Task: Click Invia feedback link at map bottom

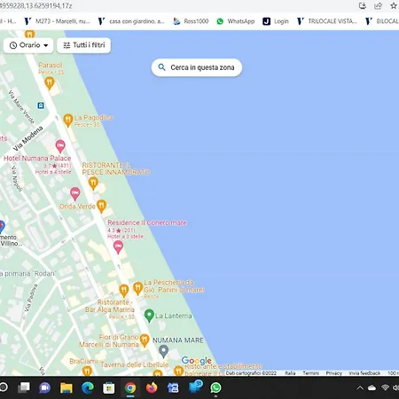Action: (364, 373)
